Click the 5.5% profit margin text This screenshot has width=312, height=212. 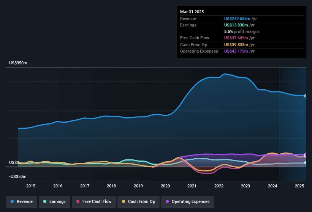coord(241,31)
